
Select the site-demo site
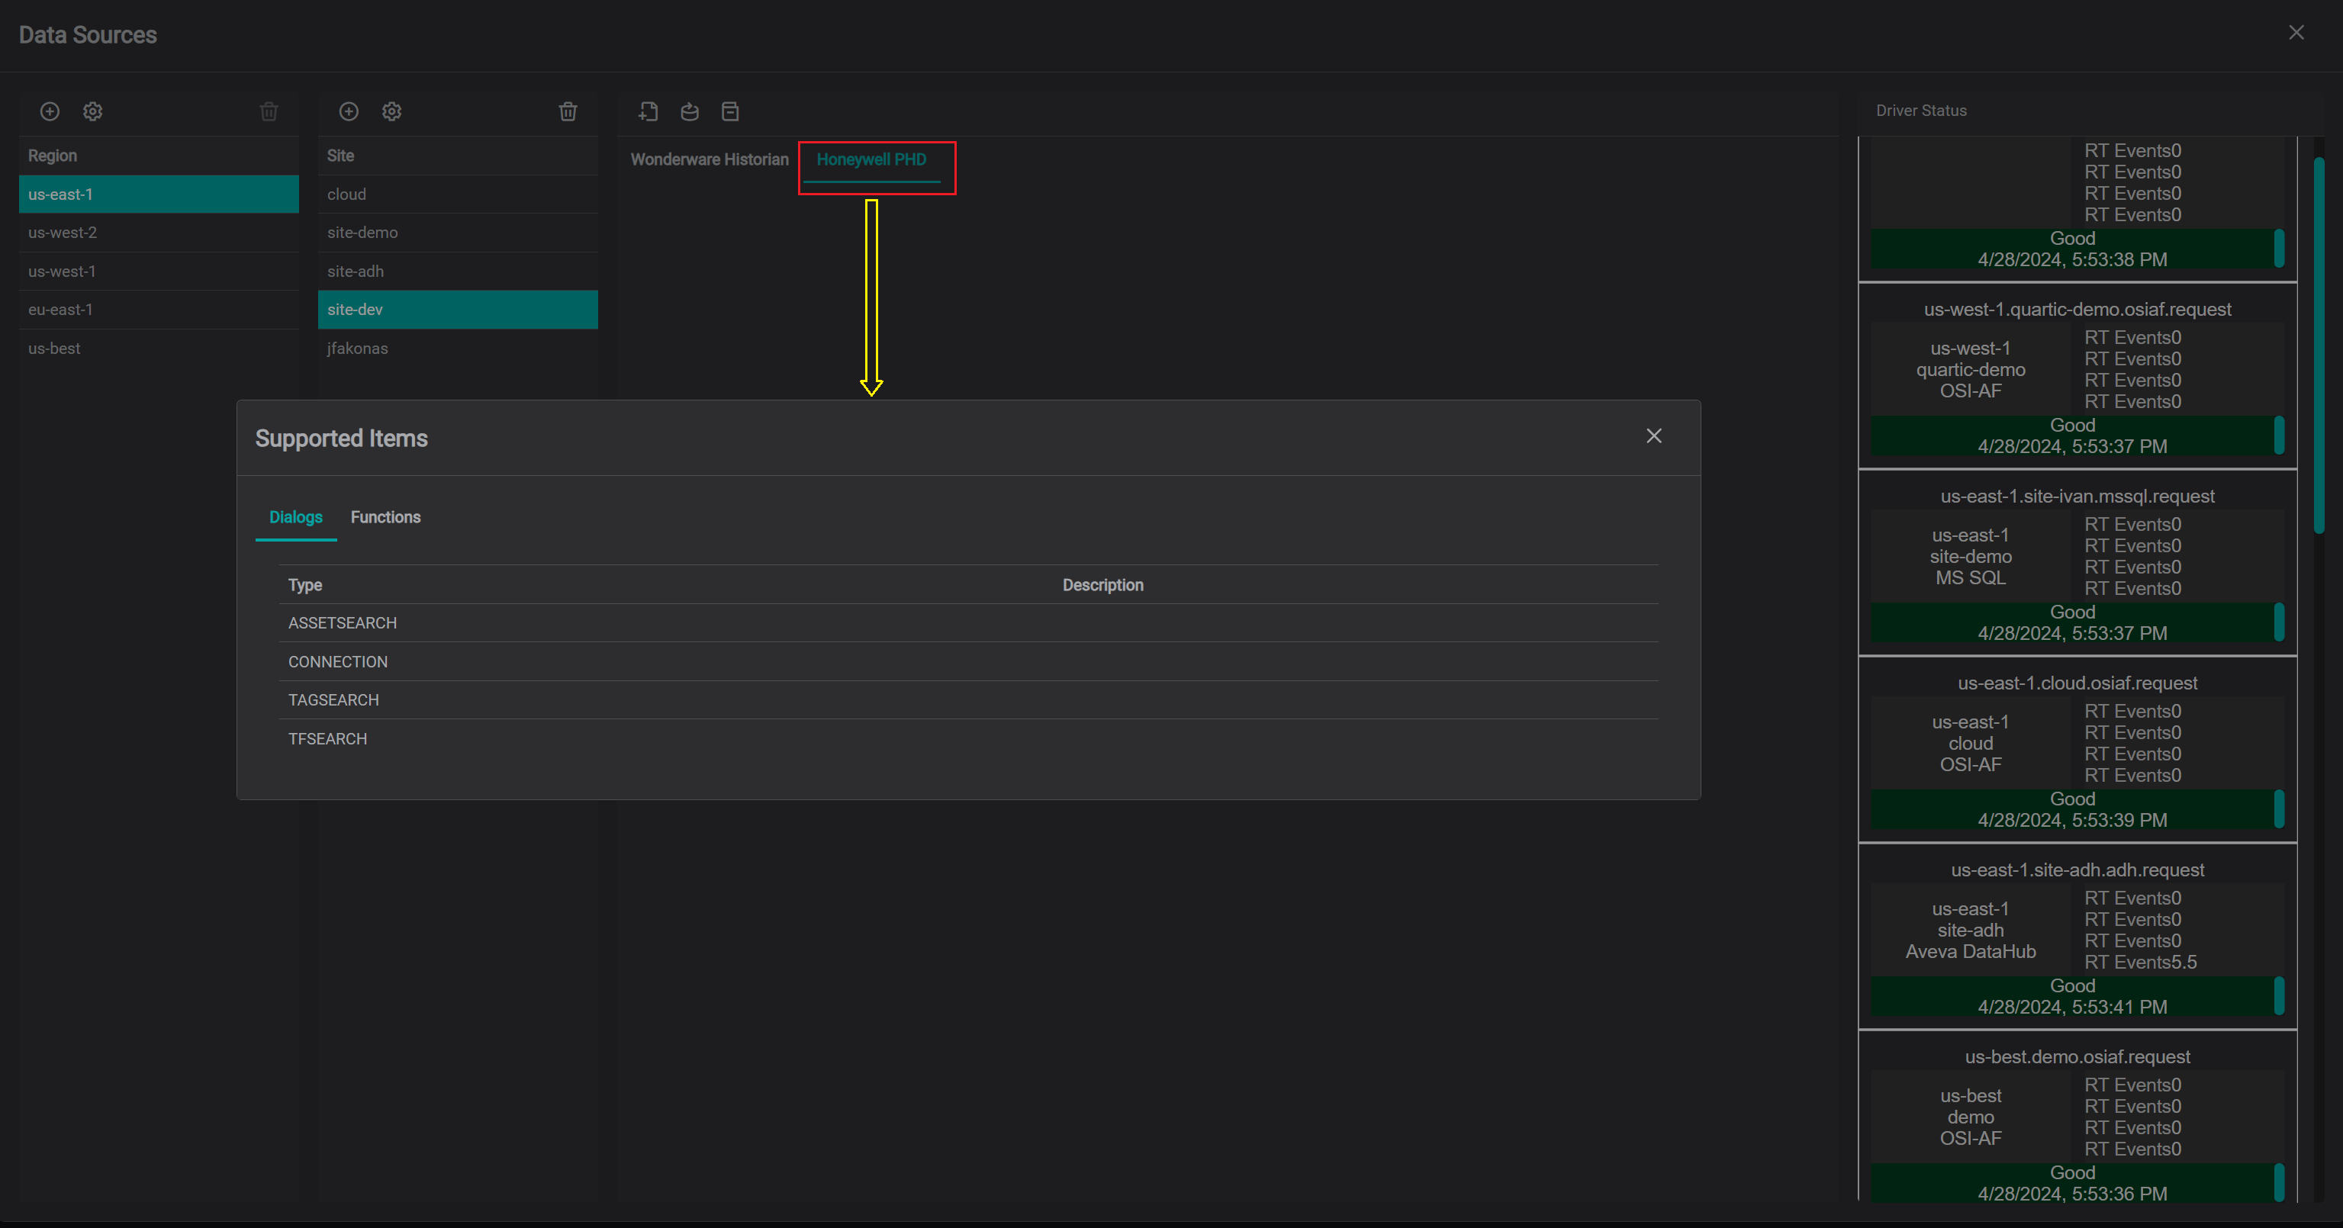pos(458,232)
